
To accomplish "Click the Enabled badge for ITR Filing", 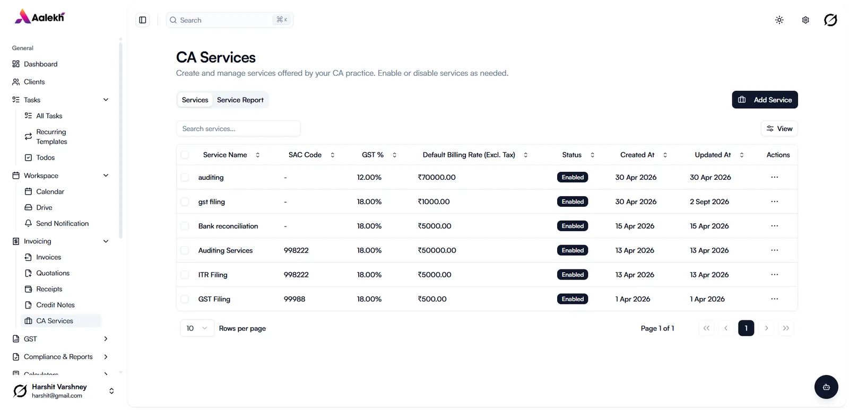I will (x=573, y=275).
